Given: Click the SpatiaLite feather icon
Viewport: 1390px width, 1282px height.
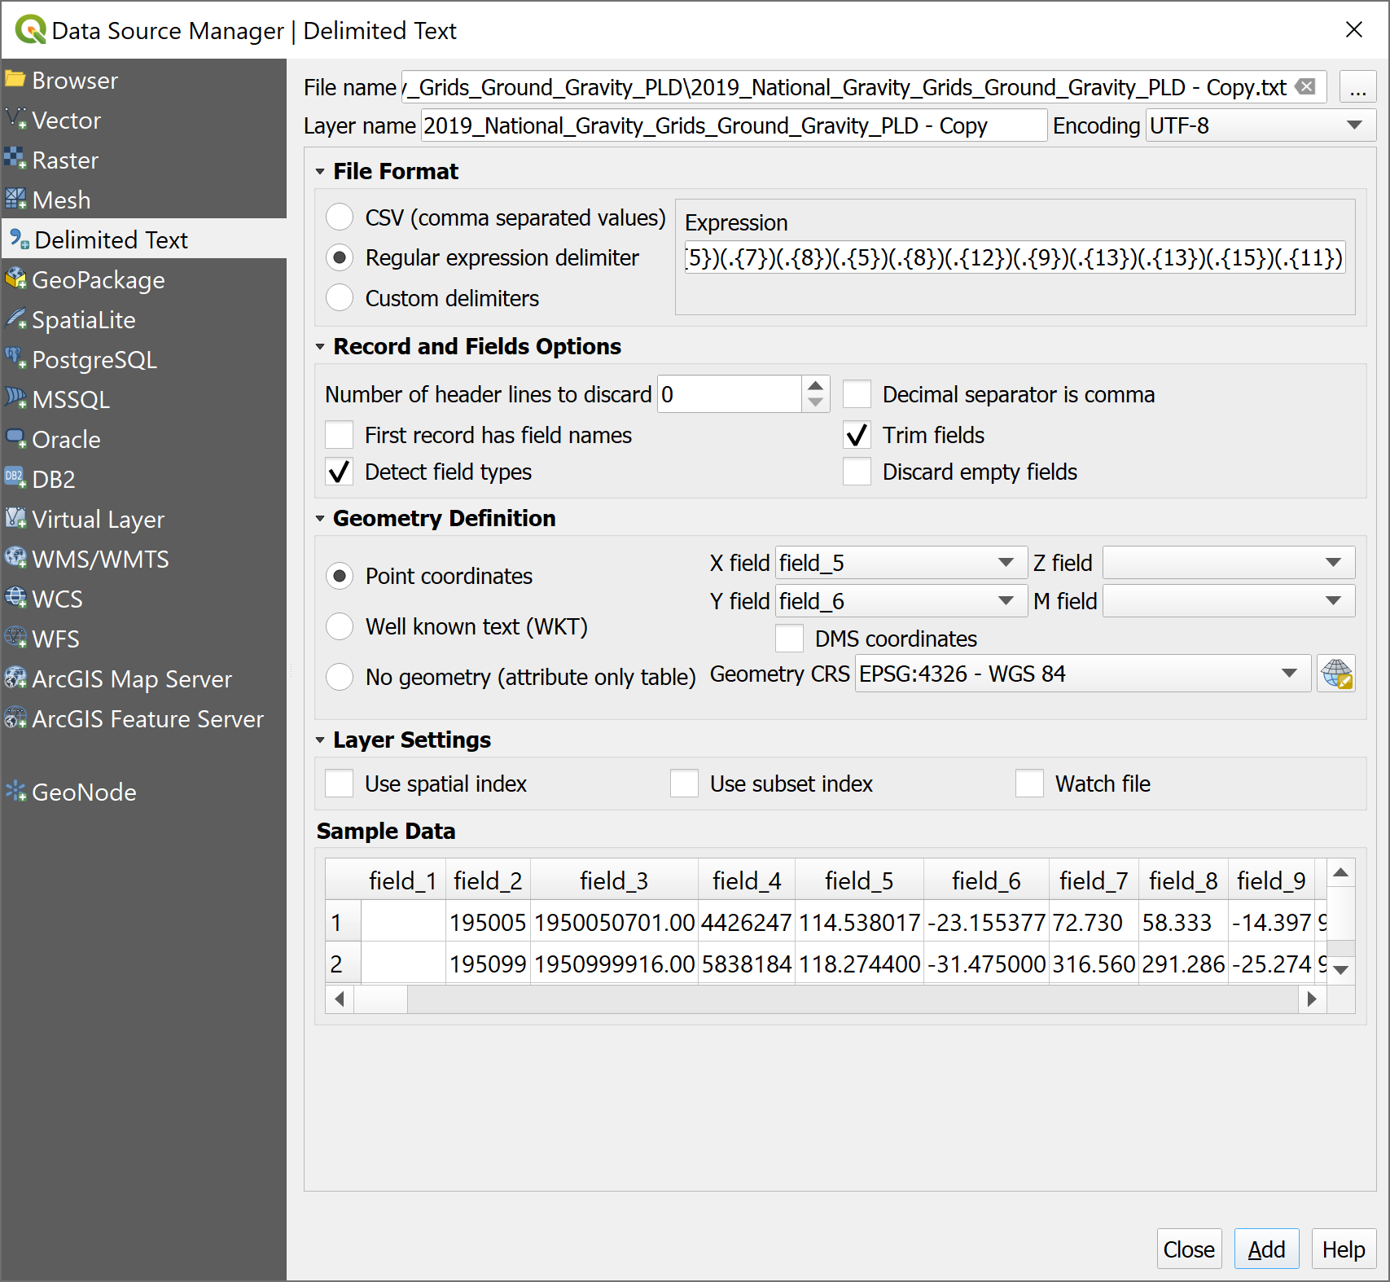Looking at the screenshot, I should [x=15, y=319].
